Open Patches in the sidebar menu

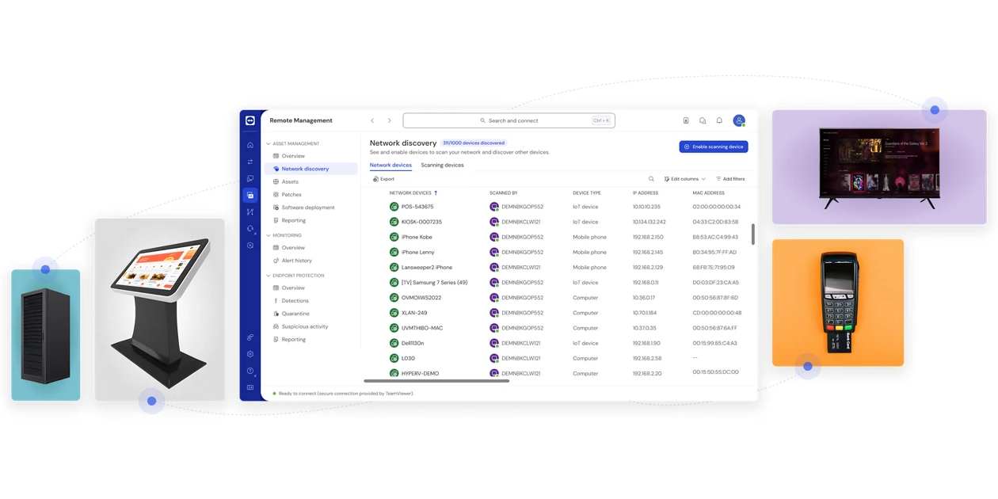click(x=291, y=194)
